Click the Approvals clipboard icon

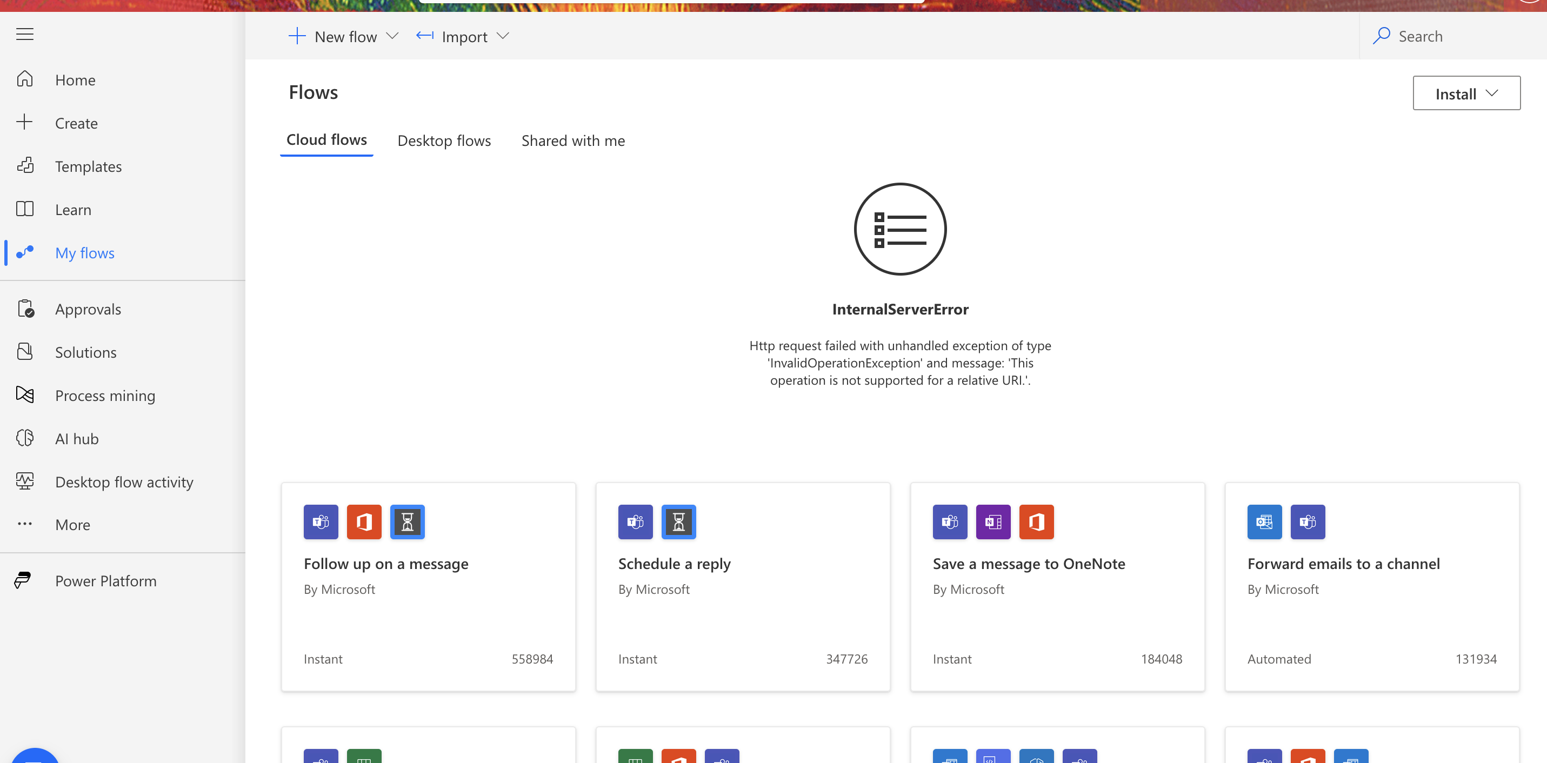25,309
